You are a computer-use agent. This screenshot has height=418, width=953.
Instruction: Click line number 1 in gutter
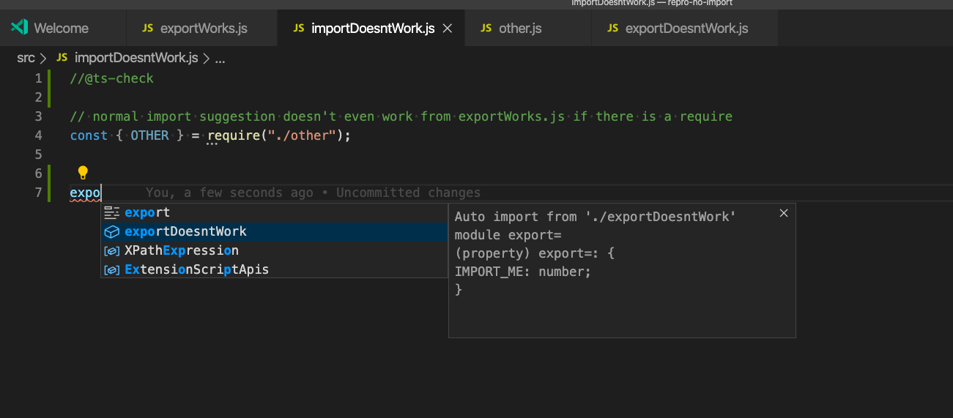click(38, 78)
